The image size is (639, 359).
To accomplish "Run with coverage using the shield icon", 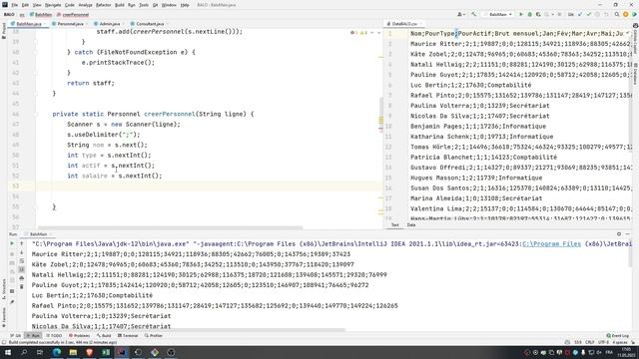I will coord(538,14).
